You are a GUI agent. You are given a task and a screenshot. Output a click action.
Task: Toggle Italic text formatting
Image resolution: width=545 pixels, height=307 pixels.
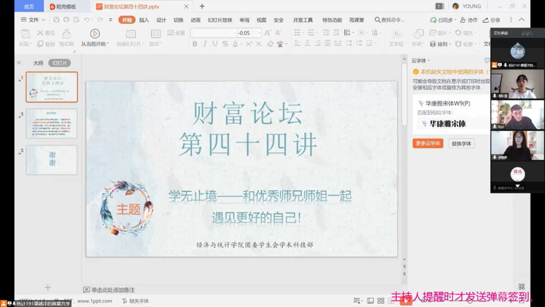click(205, 44)
